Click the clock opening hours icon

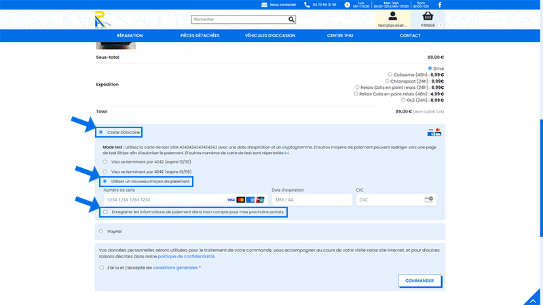click(347, 5)
